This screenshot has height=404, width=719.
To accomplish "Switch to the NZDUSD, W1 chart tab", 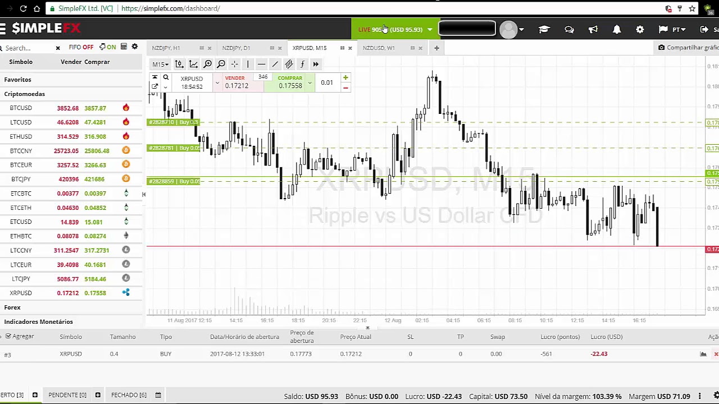I will [x=379, y=48].
